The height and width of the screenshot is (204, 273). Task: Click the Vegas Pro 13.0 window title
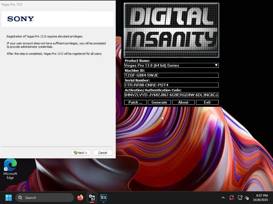(12, 5)
